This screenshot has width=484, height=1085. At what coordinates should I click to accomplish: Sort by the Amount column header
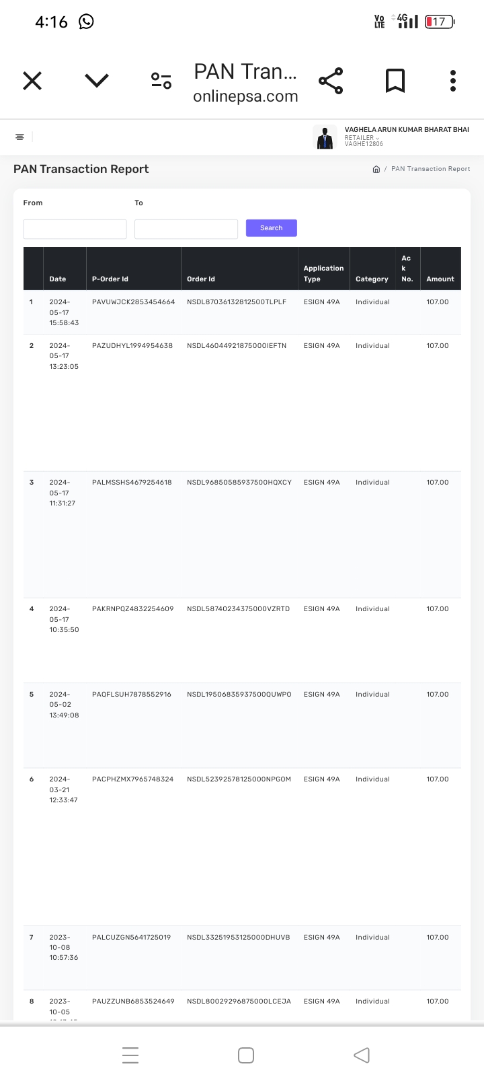coord(440,279)
